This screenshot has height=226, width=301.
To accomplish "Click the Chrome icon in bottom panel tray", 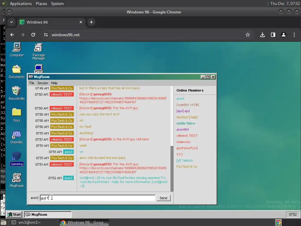I will pos(278,222).
